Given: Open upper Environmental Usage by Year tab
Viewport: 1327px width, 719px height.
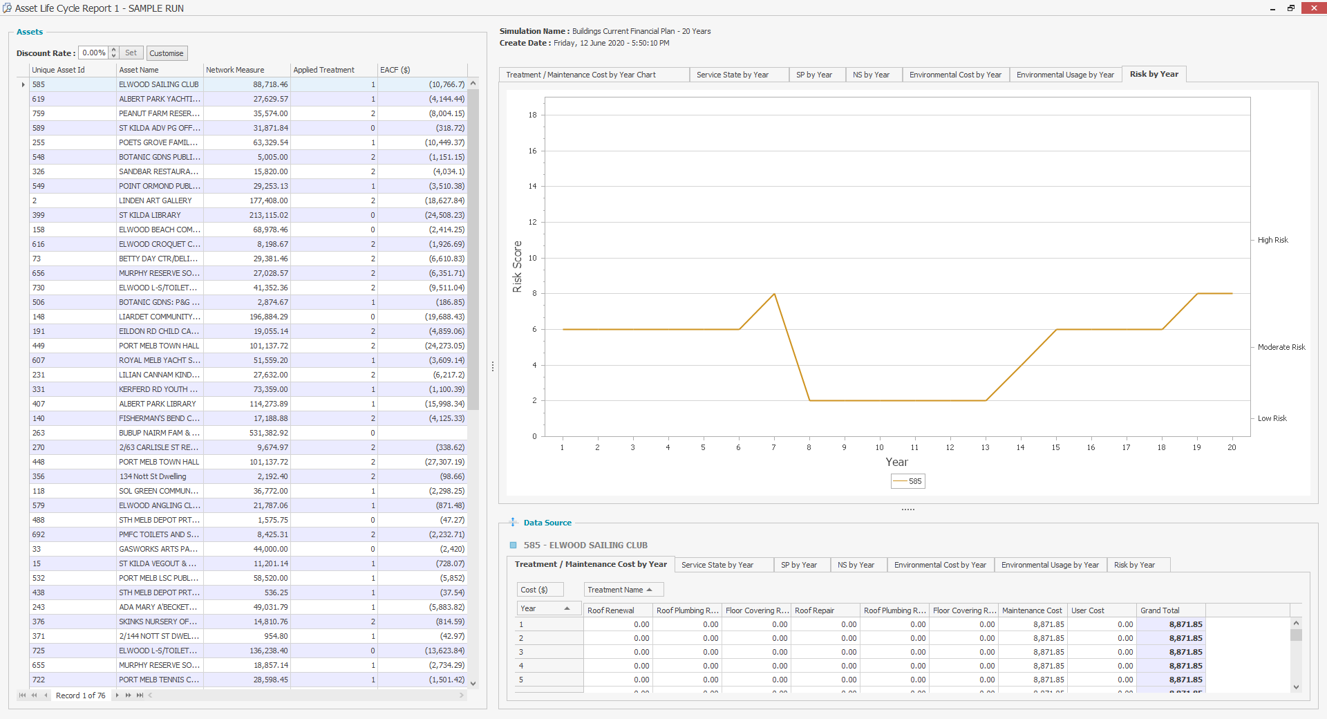Looking at the screenshot, I should (x=1065, y=75).
